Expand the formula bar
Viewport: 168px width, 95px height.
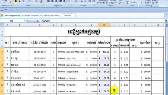(x=166, y=21)
